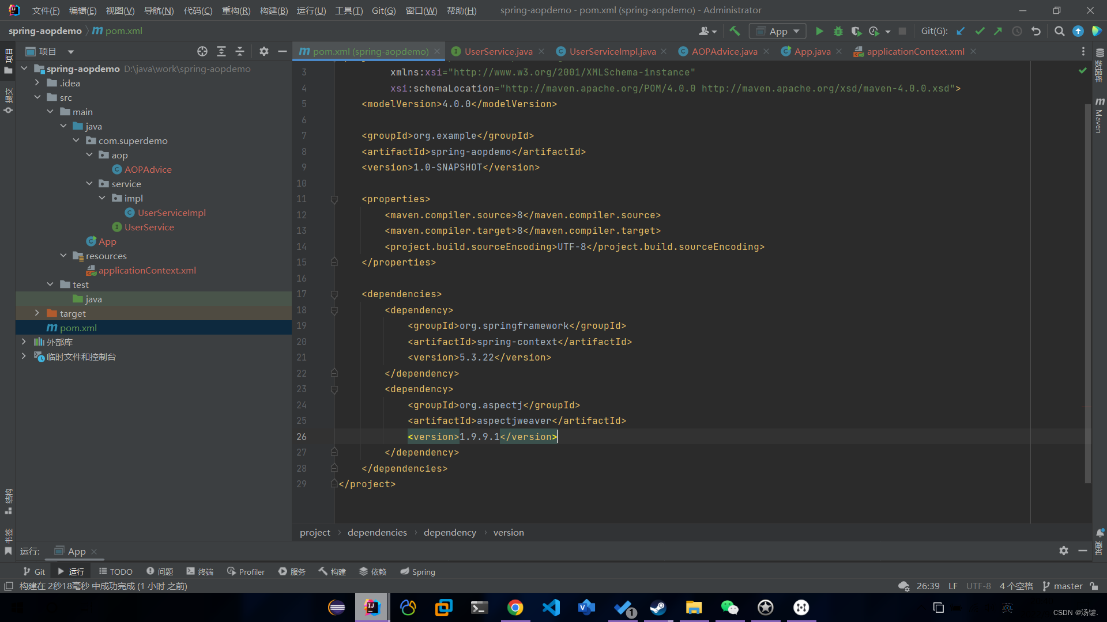The width and height of the screenshot is (1107, 622).
Task: Click the master branch widget
Action: click(1063, 586)
